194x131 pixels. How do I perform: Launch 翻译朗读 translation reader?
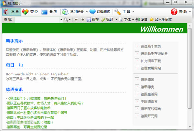100,12
